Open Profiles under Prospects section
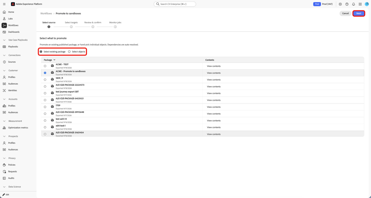The image size is (371, 198). 11,143
